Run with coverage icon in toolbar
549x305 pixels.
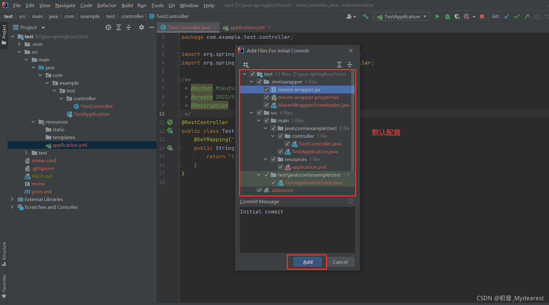coord(457,16)
